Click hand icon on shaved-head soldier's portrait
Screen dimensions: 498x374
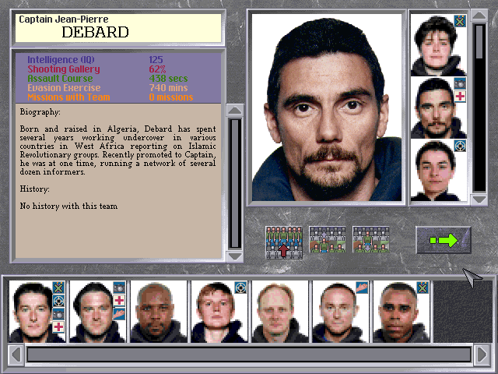[362, 288]
